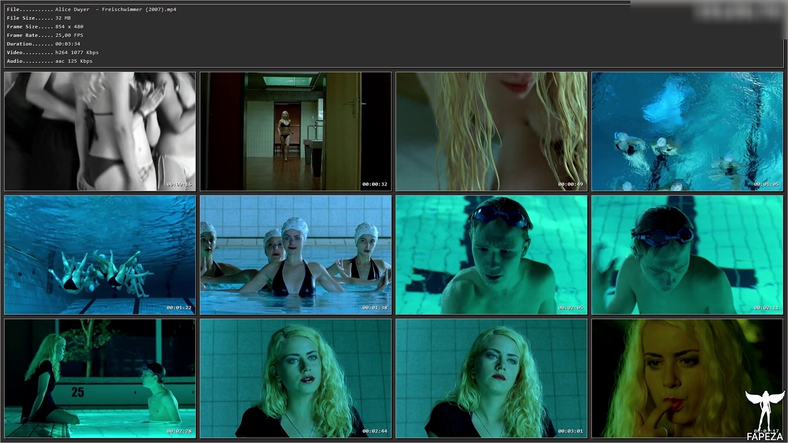Select the thumbnail stamped 00:01:22

[x=100, y=255]
